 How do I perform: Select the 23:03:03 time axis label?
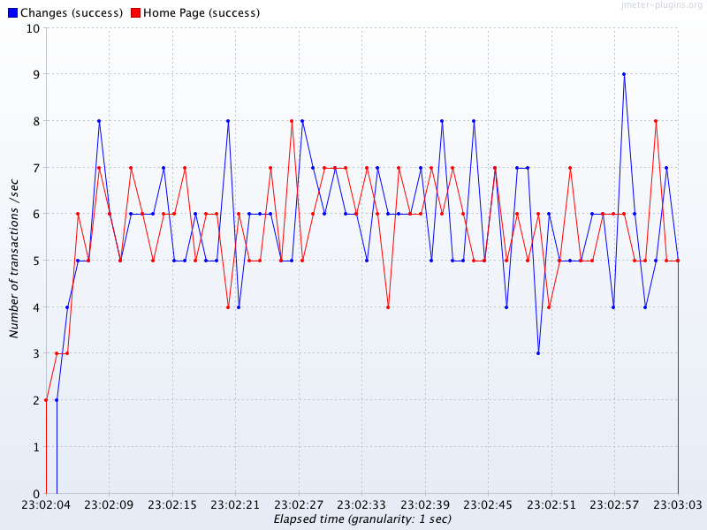coord(677,505)
